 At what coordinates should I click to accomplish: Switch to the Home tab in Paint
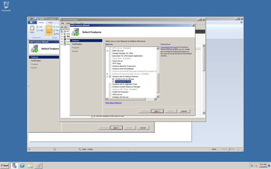pyautogui.click(x=41, y=23)
